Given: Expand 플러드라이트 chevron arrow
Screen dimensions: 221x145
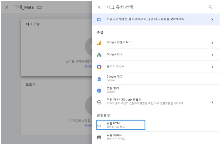Looking at the screenshot, I should pos(212,67).
